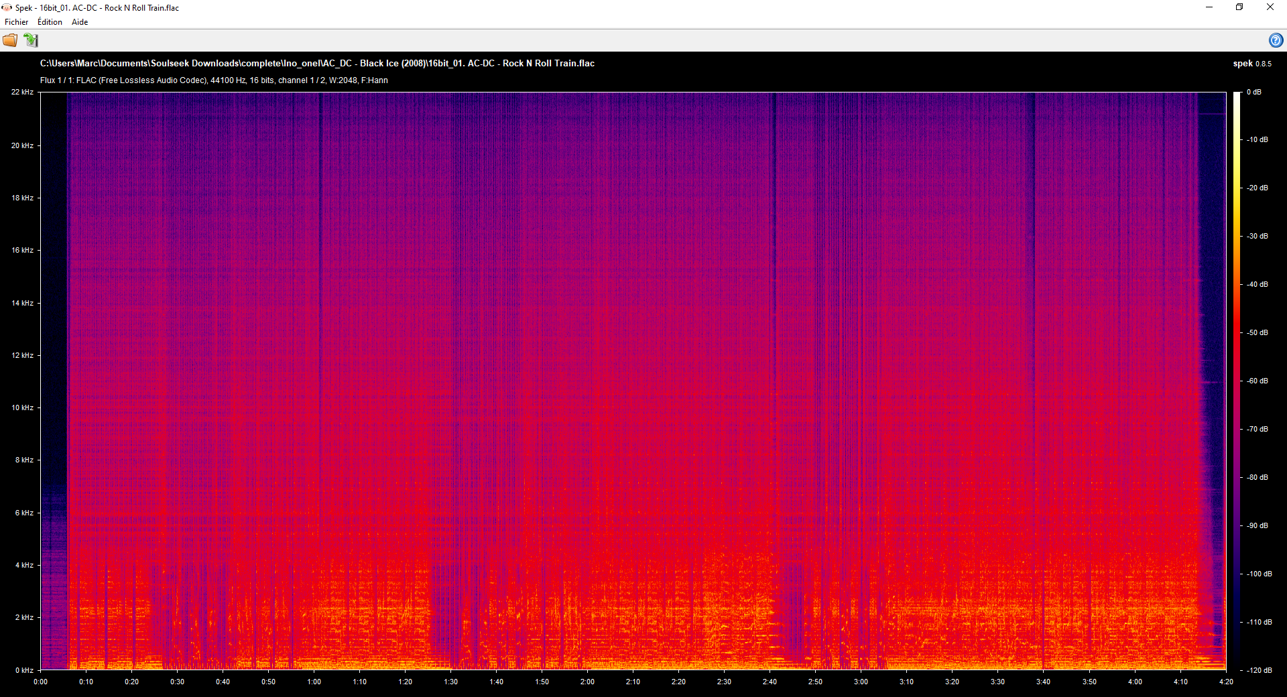Viewport: 1287px width, 697px height.
Task: Close the Spek window
Action: pyautogui.click(x=1270, y=7)
